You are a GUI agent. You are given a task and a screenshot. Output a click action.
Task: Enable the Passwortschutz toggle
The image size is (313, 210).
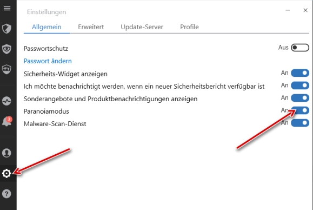point(300,48)
